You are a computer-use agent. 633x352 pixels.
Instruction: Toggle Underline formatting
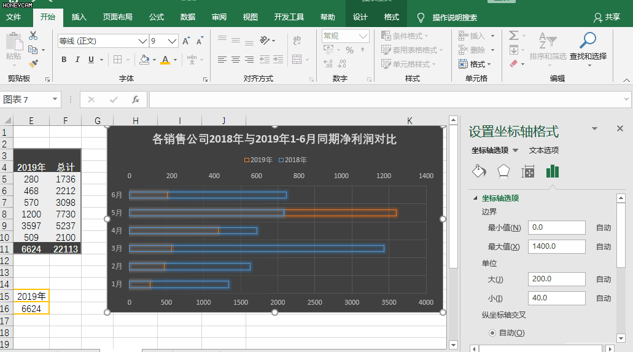point(91,60)
